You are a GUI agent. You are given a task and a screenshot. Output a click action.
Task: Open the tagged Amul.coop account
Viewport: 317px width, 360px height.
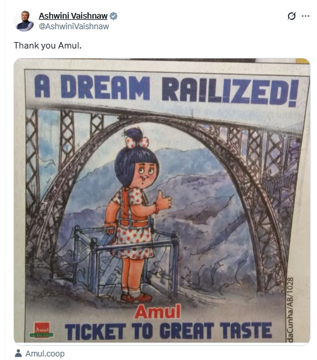coord(45,354)
